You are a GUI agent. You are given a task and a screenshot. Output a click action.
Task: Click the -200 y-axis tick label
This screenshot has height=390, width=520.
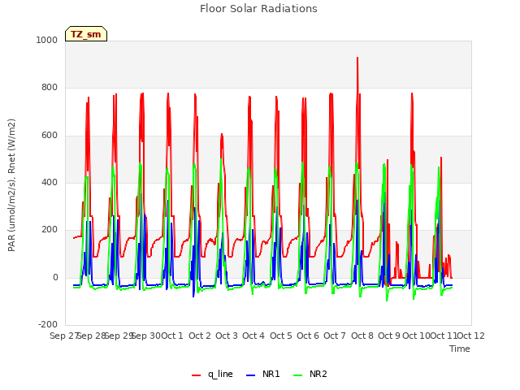48,324
